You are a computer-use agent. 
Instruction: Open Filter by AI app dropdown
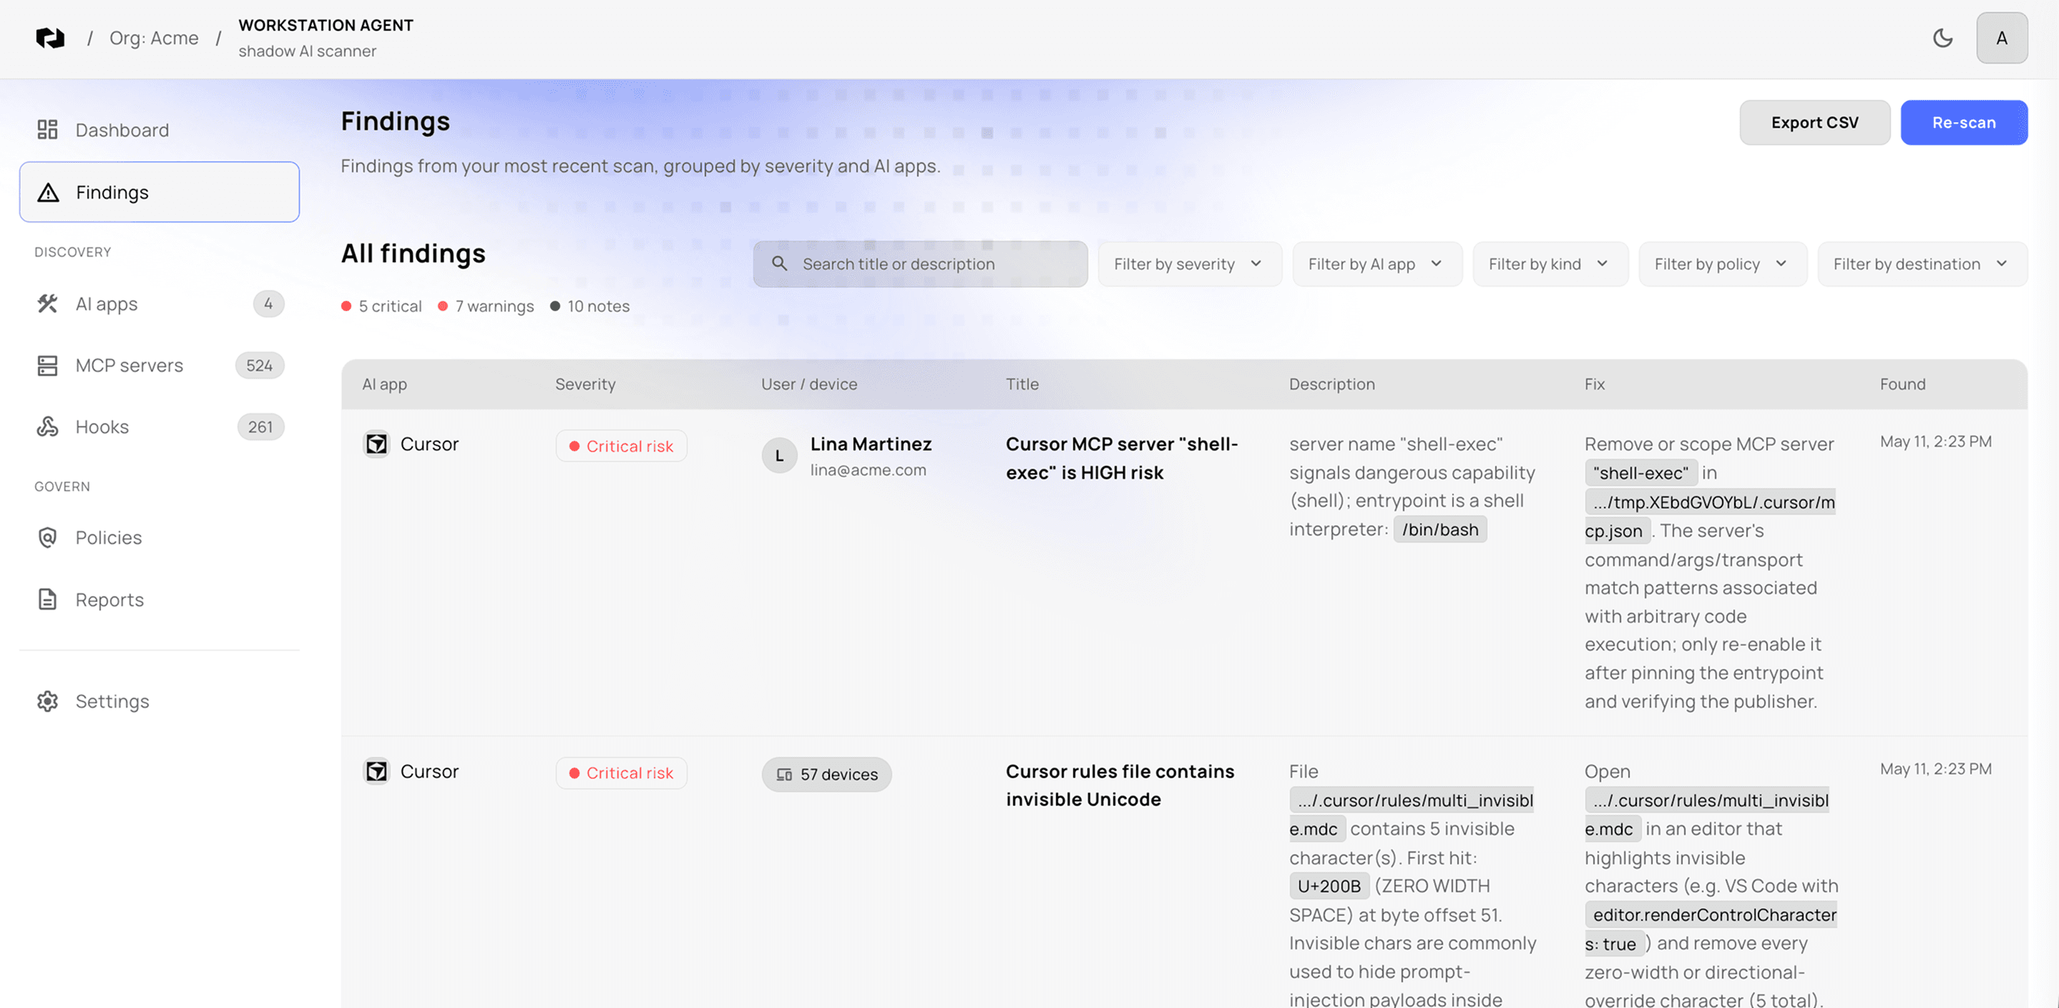(x=1376, y=264)
